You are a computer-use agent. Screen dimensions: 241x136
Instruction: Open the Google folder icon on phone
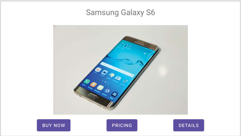[x=125, y=81]
